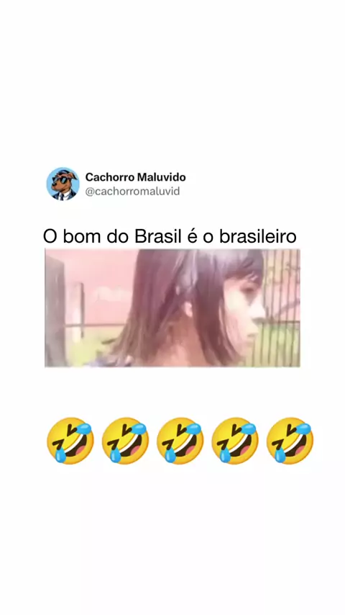The width and height of the screenshot is (345, 615).
Task: Click the first laughing emoji in row
Action: (70, 441)
